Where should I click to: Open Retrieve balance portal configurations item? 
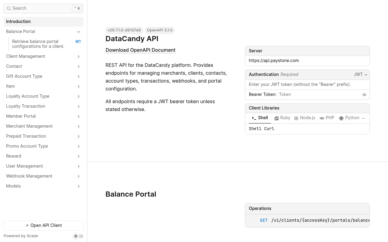(x=43, y=44)
